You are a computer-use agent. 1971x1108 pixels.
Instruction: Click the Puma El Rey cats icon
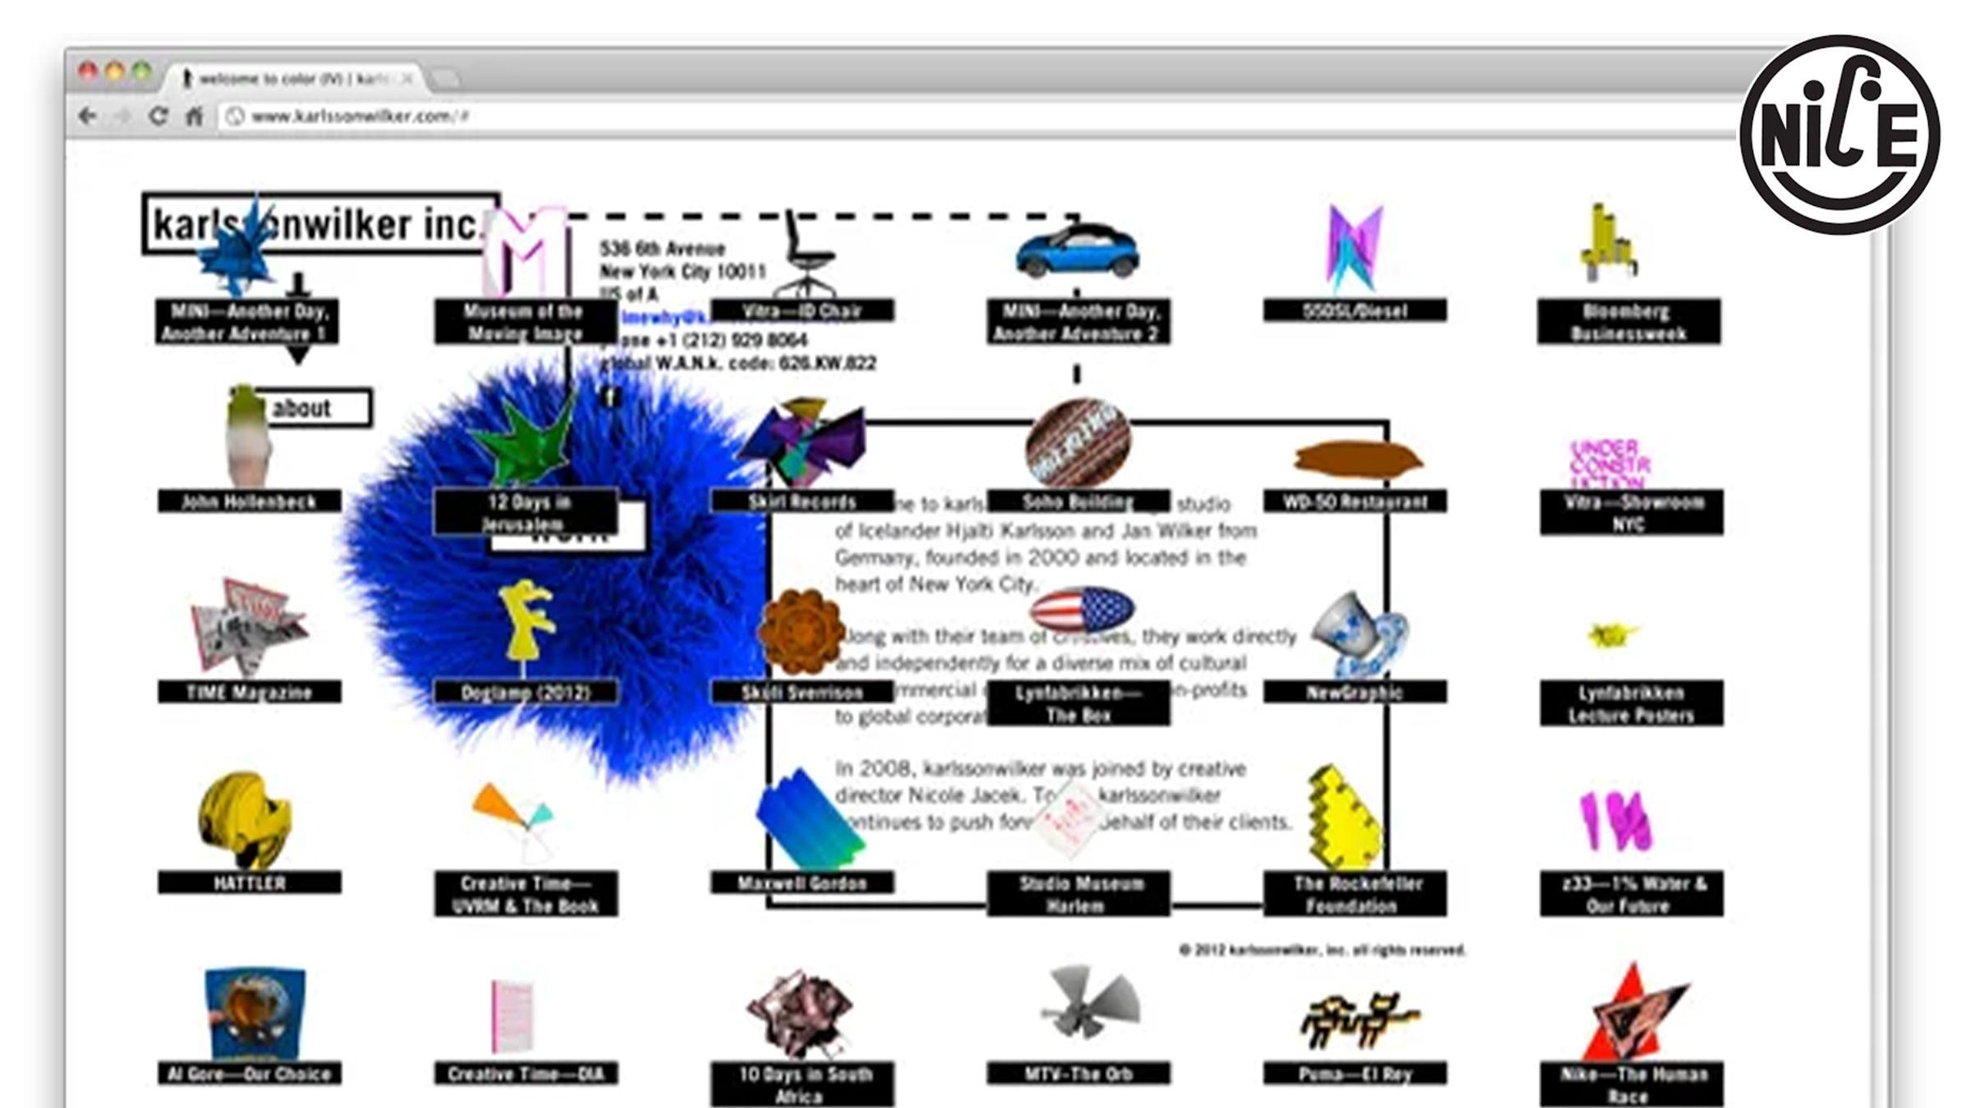coord(1358,1021)
